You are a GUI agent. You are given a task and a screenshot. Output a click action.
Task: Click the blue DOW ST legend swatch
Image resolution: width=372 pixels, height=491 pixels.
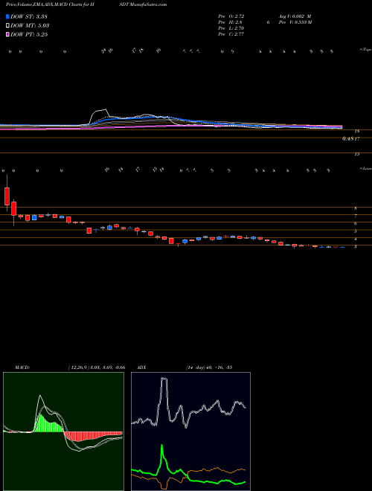[x=8, y=16]
